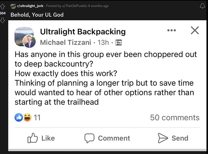This screenshot has width=208, height=154.
Task: Open the three-dots options menu
Action: (171, 30)
